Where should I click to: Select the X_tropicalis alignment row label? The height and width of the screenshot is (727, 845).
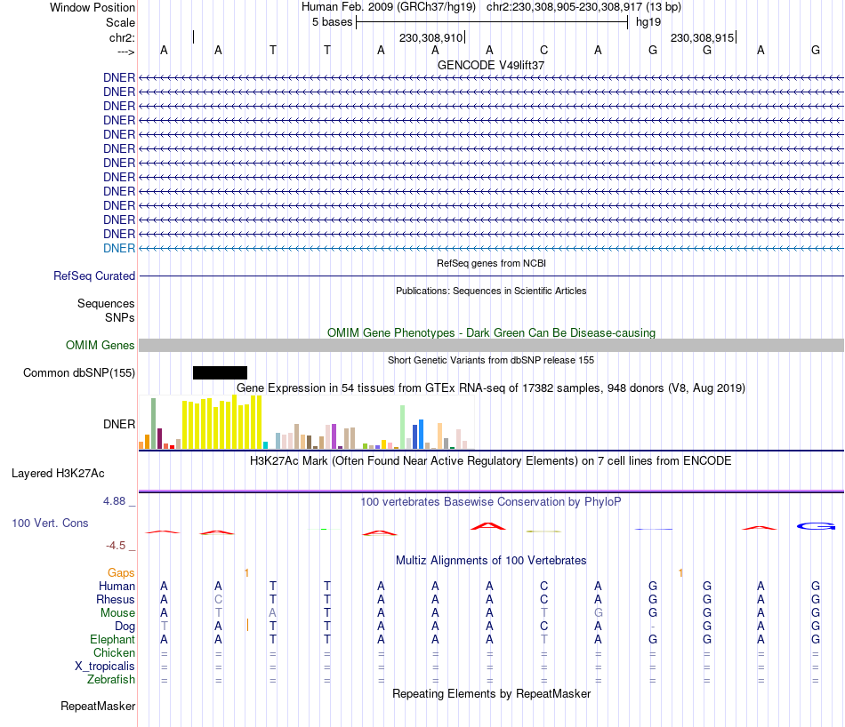click(105, 667)
